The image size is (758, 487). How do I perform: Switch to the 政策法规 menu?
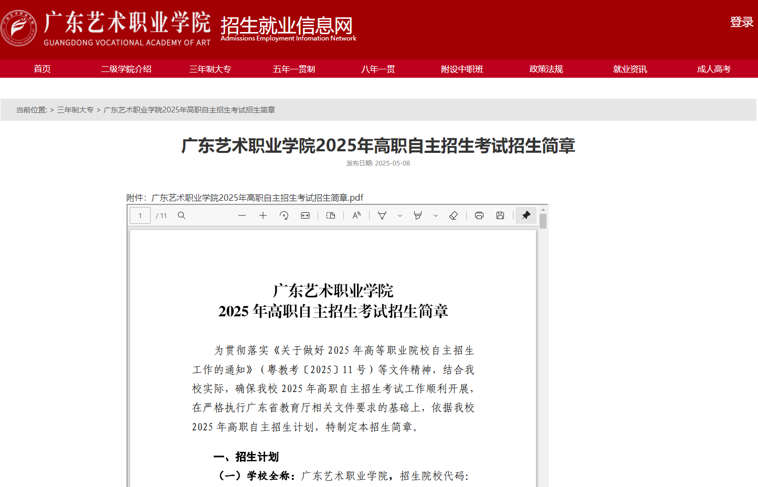546,68
